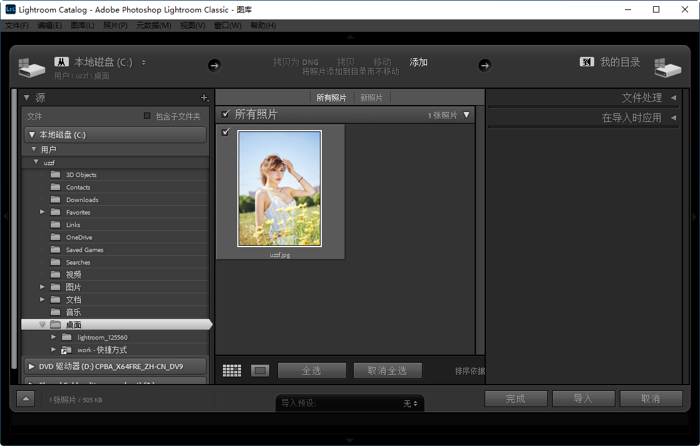Click the 取消全选 button

pyautogui.click(x=388, y=370)
